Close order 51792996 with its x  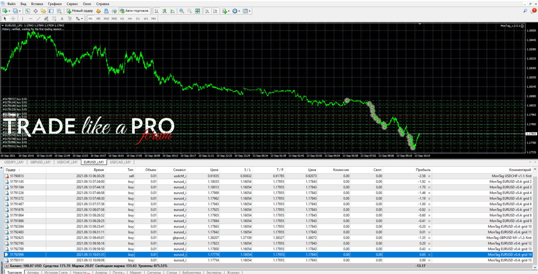pyautogui.click(x=429, y=254)
